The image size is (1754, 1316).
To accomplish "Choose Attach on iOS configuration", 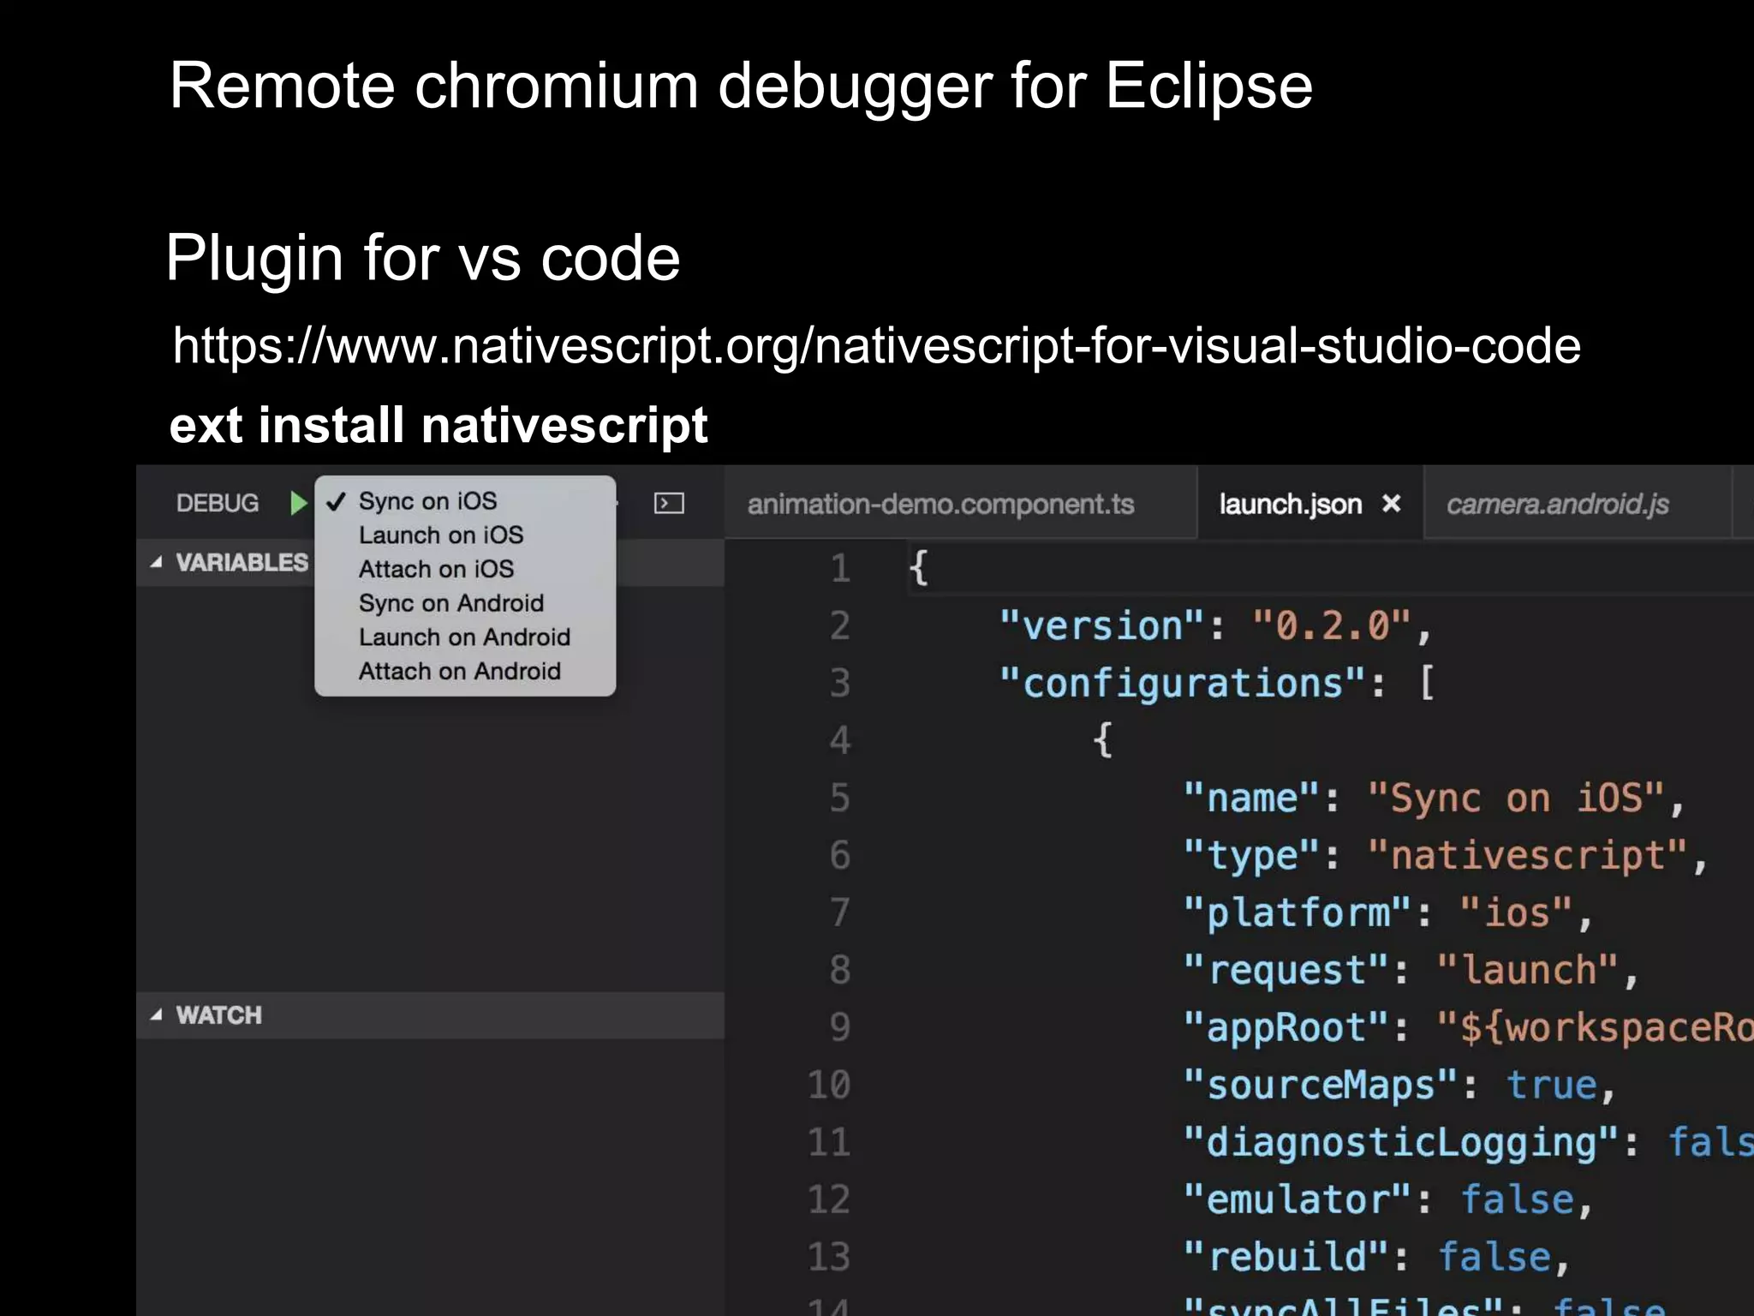I will [x=436, y=570].
